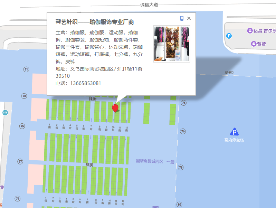Click gate 75 entrance marker

22,126
